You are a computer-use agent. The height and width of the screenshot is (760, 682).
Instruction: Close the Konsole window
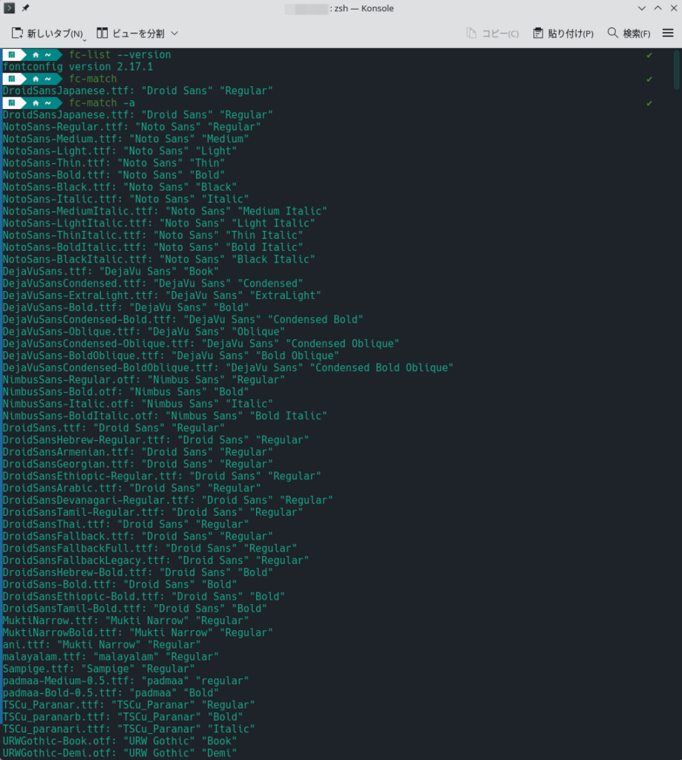672,9
